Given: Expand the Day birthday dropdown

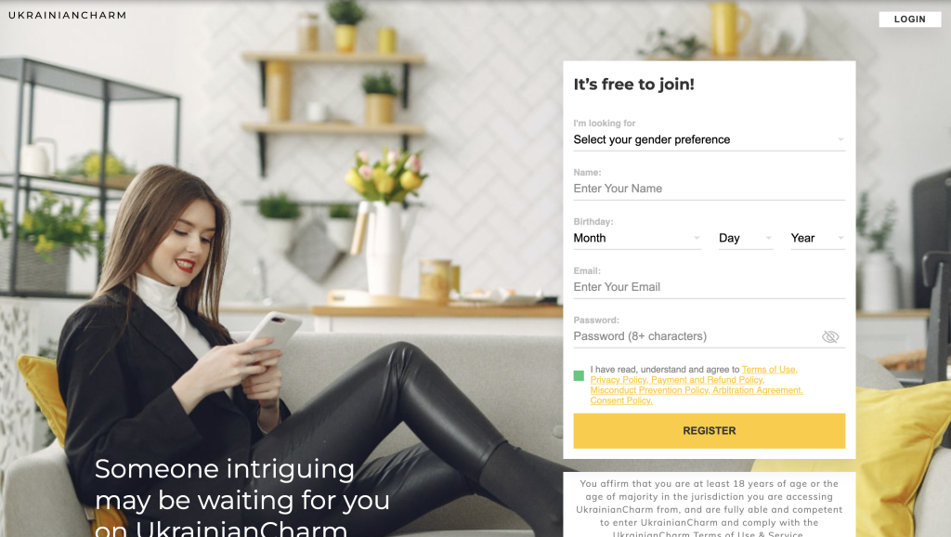Looking at the screenshot, I should (746, 238).
